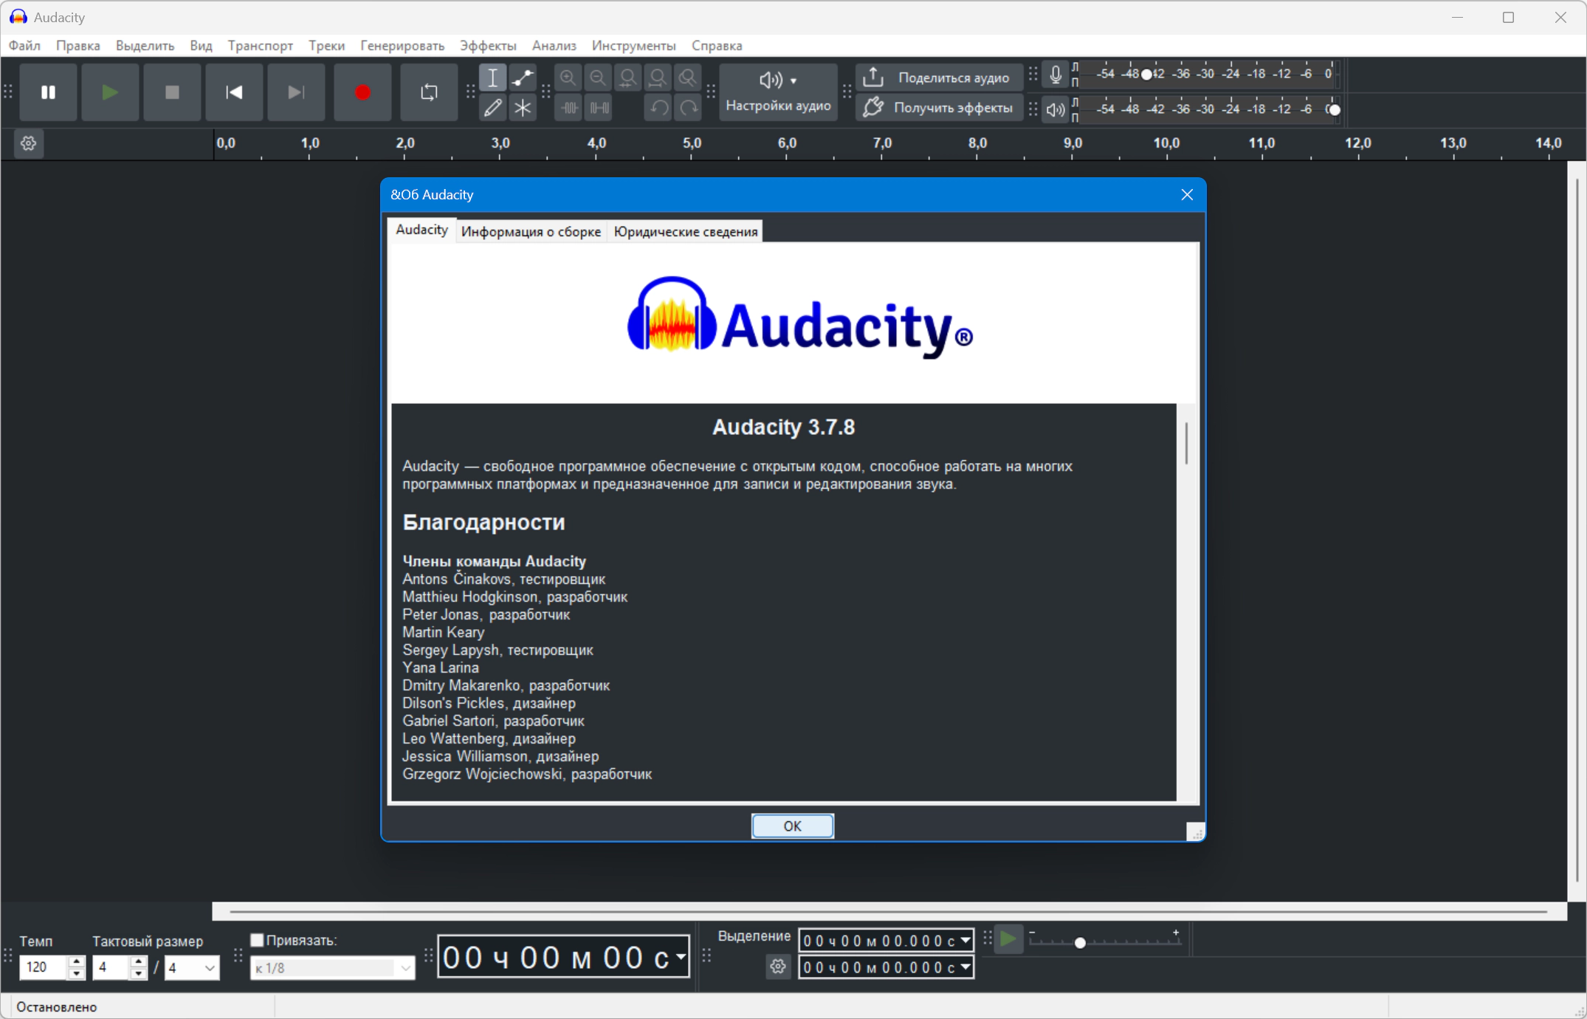Image resolution: width=1587 pixels, height=1019 pixels.
Task: Enable the Привязать snap checkbox
Action: 257,940
